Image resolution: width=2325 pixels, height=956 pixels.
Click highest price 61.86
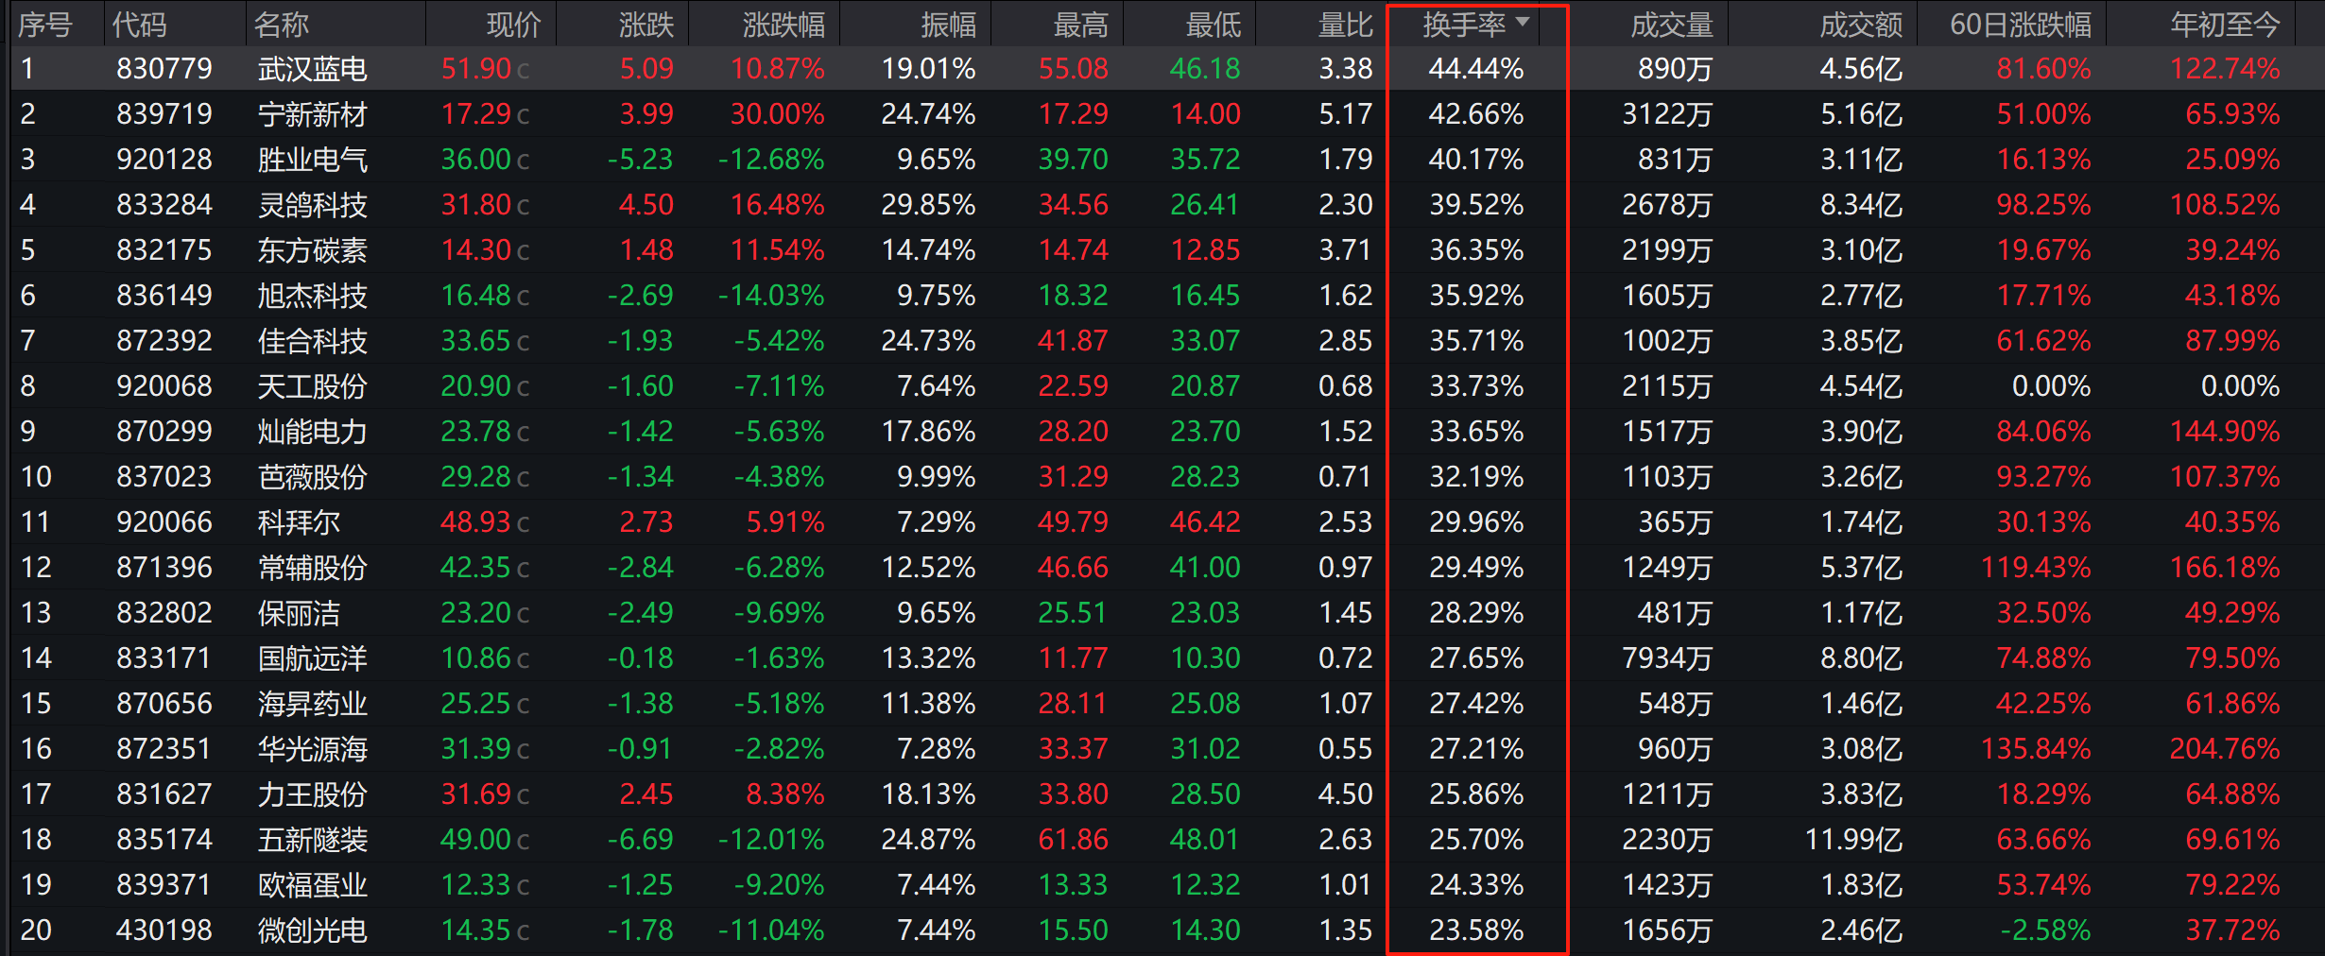pos(1073,840)
